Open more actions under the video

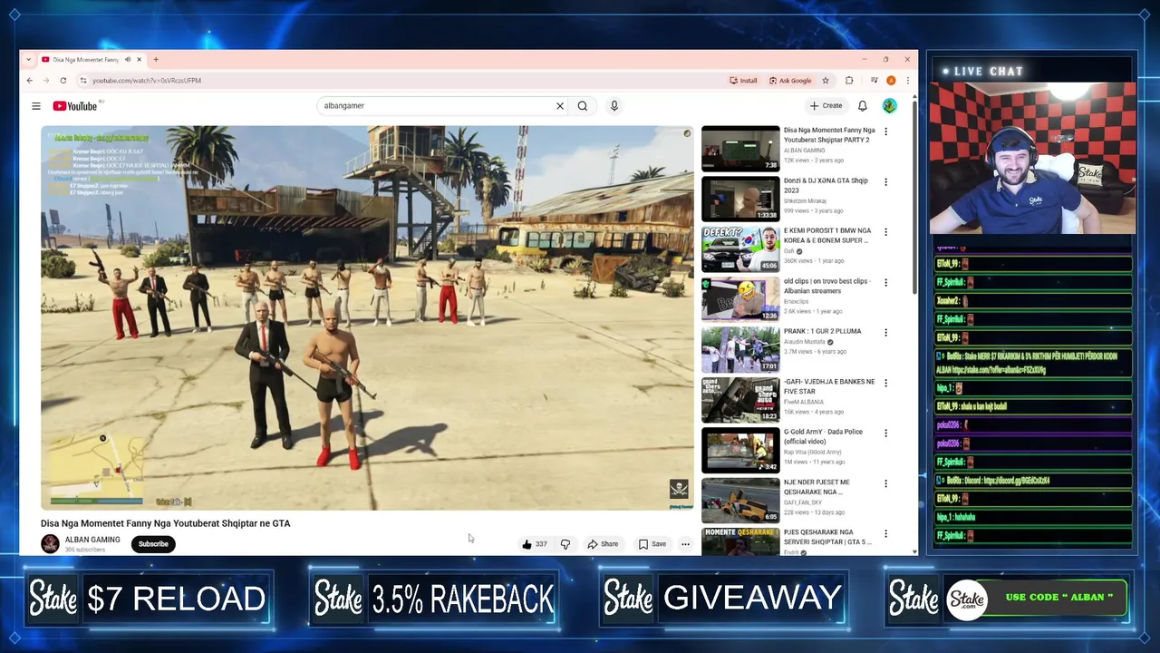pyautogui.click(x=685, y=544)
